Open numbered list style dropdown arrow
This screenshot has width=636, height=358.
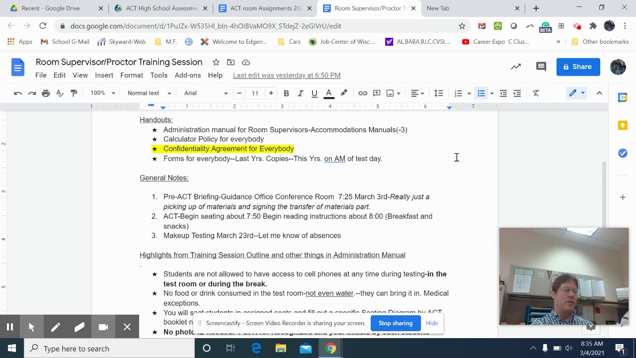pos(469,93)
